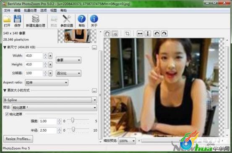Rotate image clockwise icon
Image resolution: width=232 pixels, height=153 pixels.
coord(164,34)
